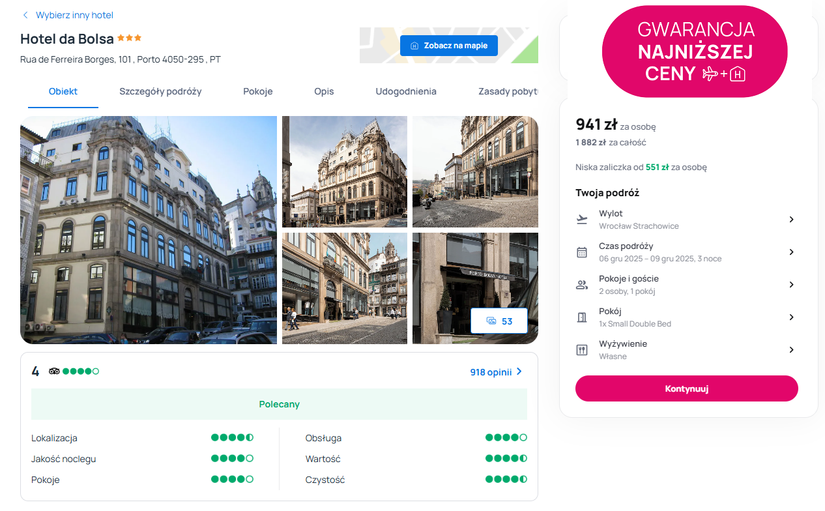Viewport: 825px width, 511px height.
Task: Click the calendar icon beside Czas podróży
Action: [x=582, y=252]
